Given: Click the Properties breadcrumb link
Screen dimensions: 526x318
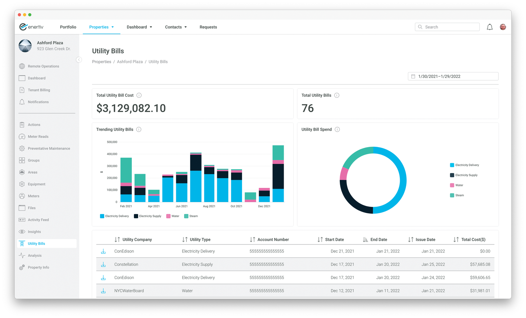Looking at the screenshot, I should [x=102, y=62].
